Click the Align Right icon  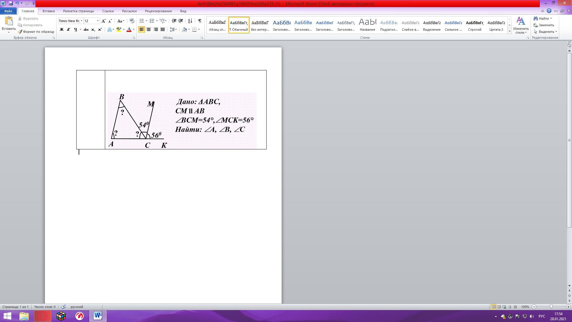(156, 30)
